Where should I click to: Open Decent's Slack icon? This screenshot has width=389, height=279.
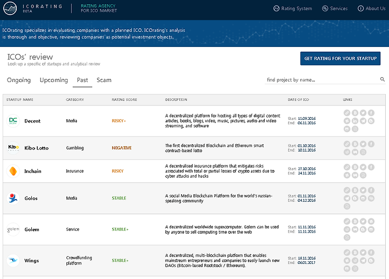pos(347,121)
